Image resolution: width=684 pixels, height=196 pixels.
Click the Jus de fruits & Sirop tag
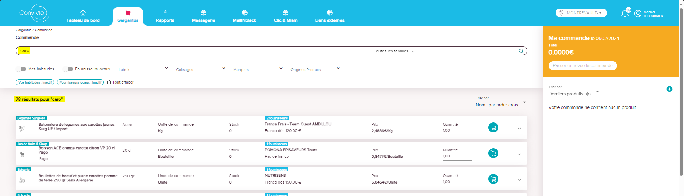pos(32,144)
